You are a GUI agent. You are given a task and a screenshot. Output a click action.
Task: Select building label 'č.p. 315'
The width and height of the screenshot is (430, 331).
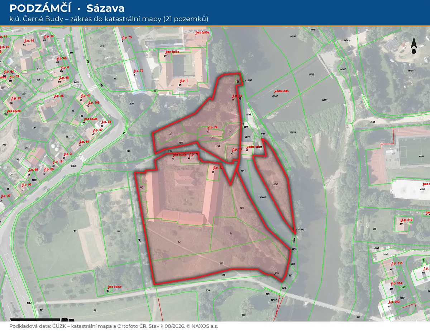pos(397,263)
